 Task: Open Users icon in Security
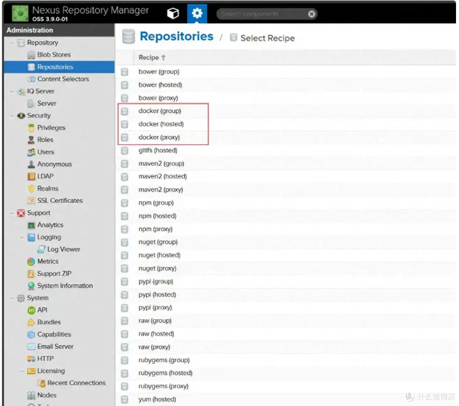pos(31,152)
